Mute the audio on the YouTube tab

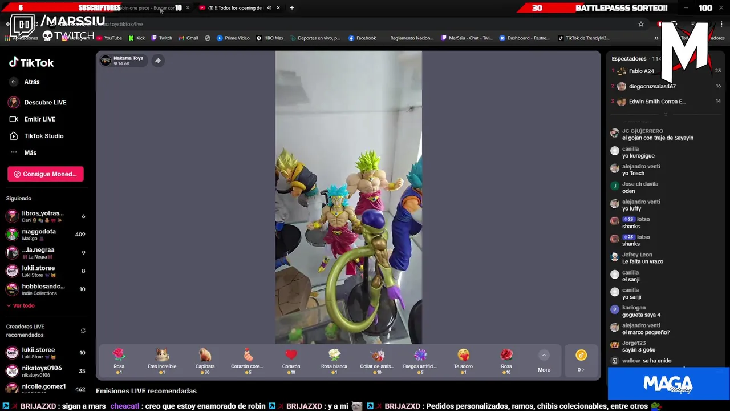pyautogui.click(x=269, y=8)
